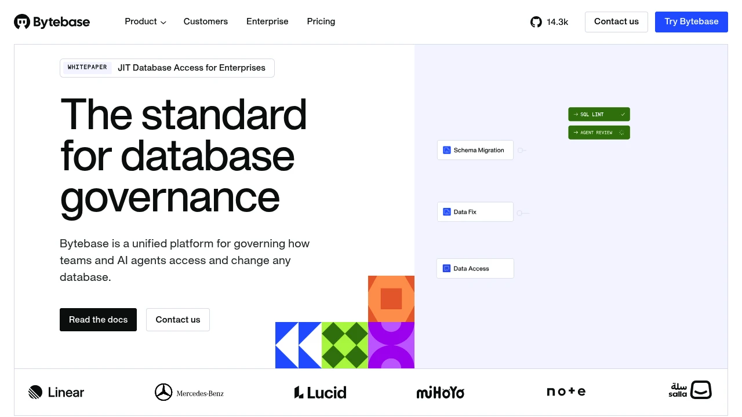Click the Mercedes-Benz customer logo

[189, 392]
